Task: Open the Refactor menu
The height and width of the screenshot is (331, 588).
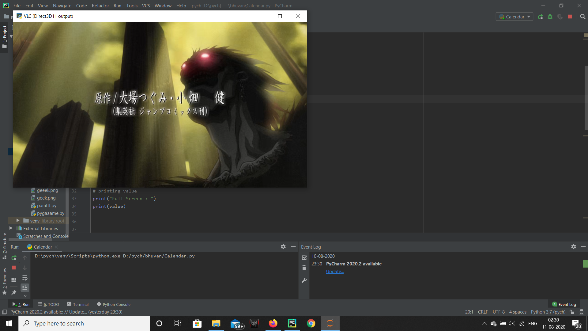Action: (x=100, y=6)
